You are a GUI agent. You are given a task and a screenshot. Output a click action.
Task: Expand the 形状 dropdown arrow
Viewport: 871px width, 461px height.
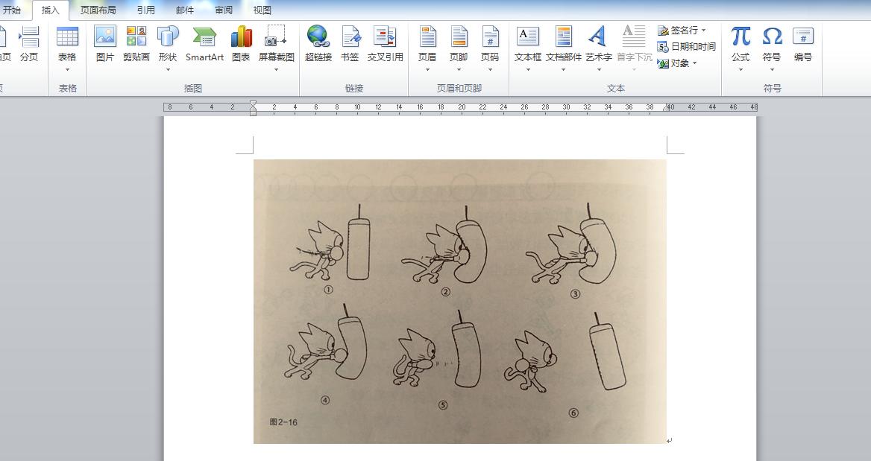pyautogui.click(x=168, y=70)
